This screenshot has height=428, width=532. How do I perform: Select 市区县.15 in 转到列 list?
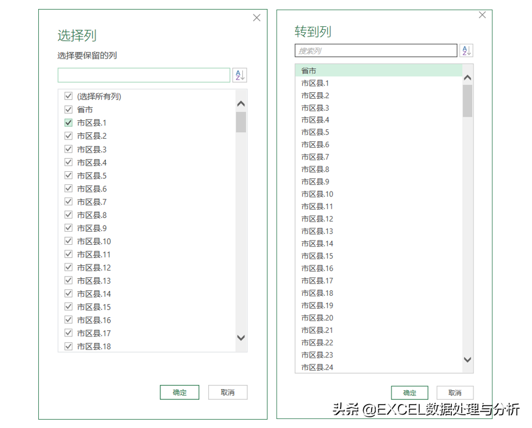(379, 256)
